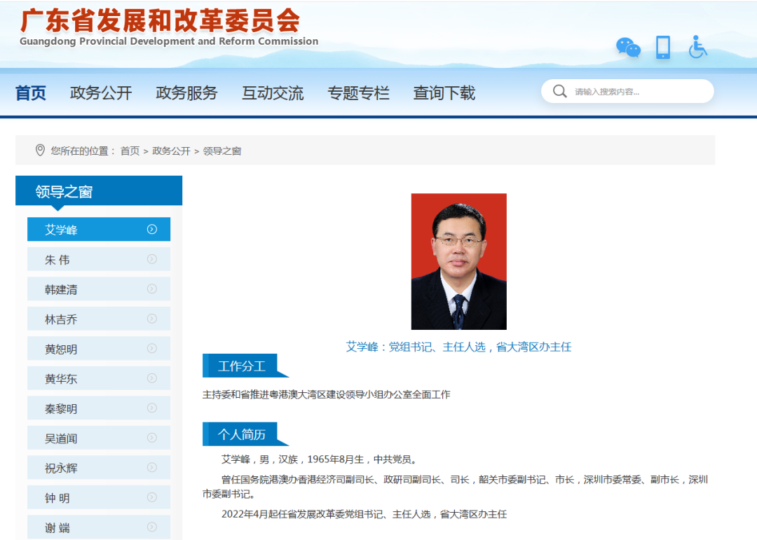Click the location pin breadcrumb icon
Image resolution: width=757 pixels, height=540 pixels.
click(x=40, y=150)
